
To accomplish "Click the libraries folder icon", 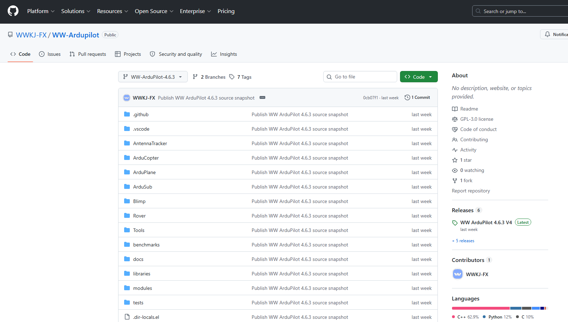I will click(x=127, y=273).
